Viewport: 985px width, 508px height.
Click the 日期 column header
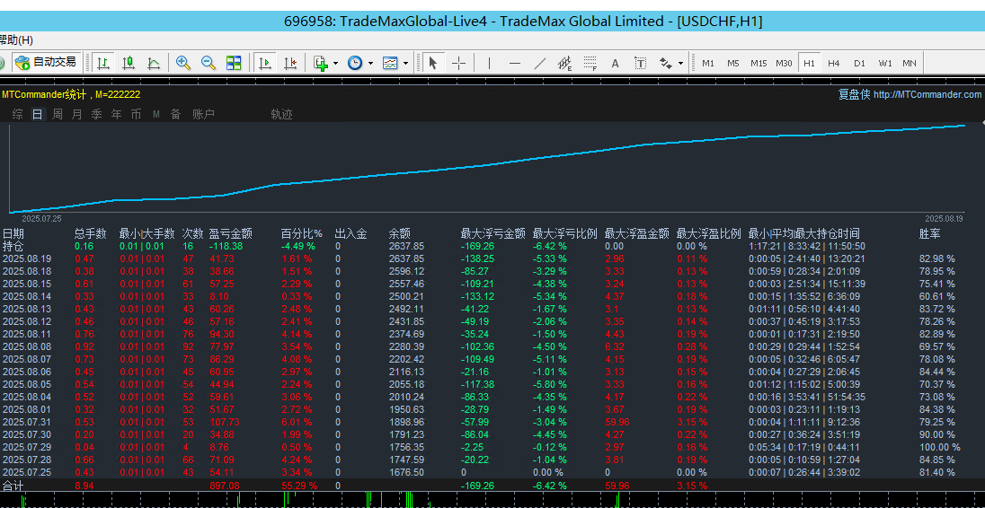[x=13, y=234]
